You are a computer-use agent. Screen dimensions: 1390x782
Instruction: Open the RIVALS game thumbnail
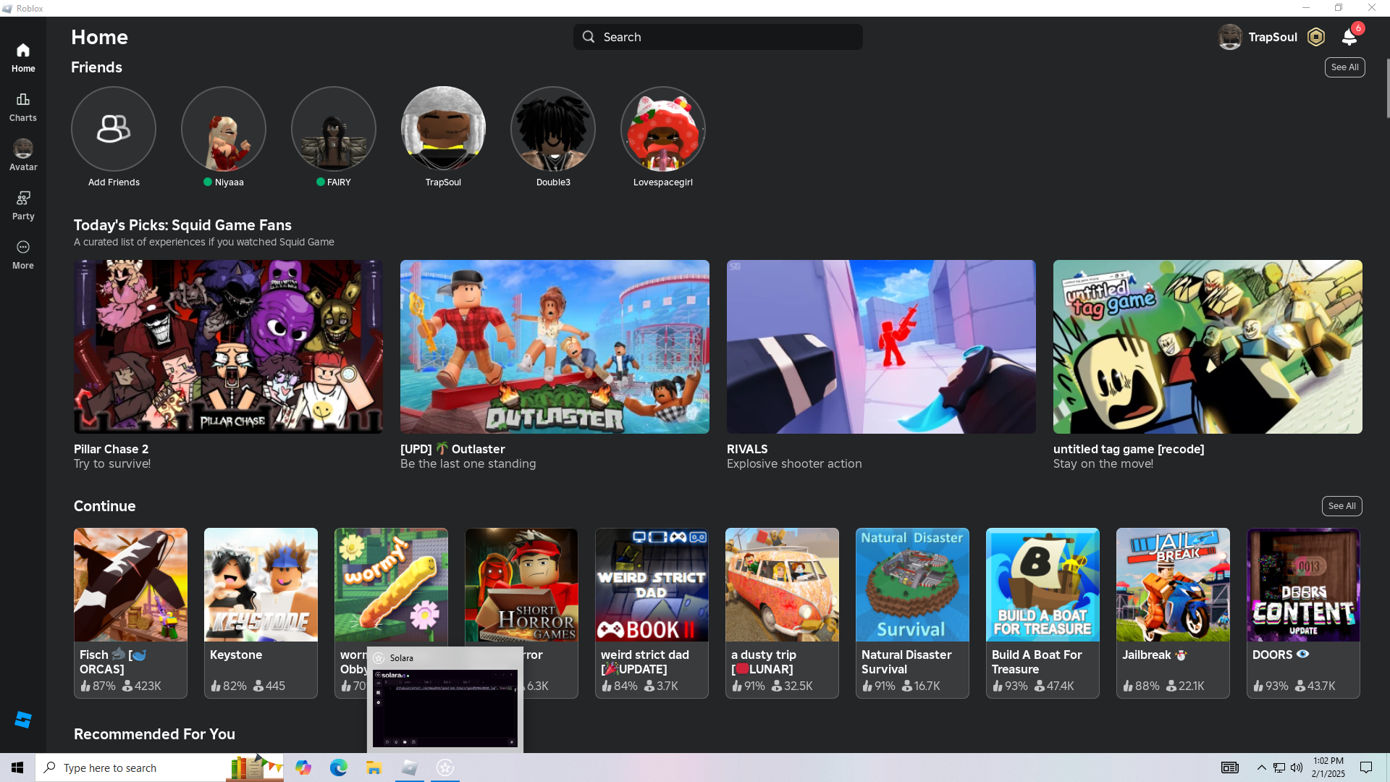coord(881,347)
